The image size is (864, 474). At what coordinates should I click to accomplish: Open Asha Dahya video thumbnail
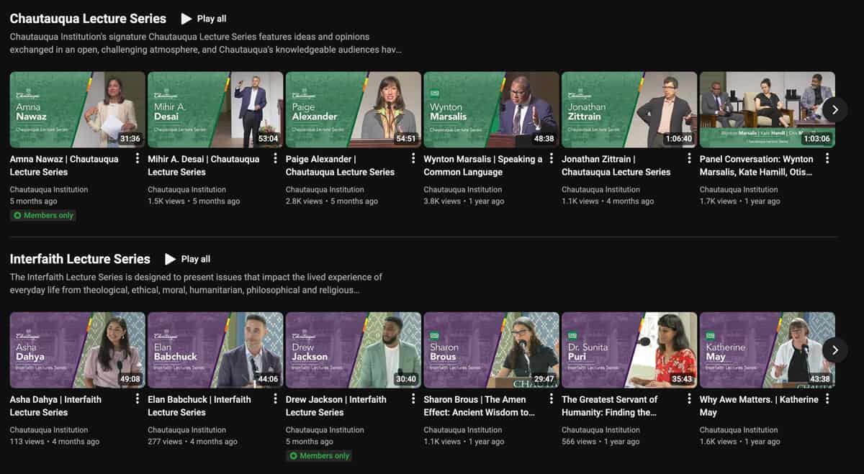pyautogui.click(x=78, y=350)
